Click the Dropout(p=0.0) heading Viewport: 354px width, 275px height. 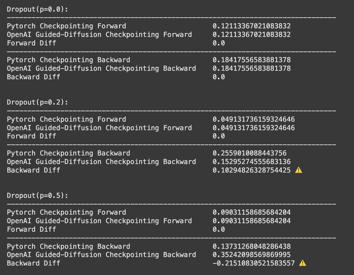click(x=38, y=9)
